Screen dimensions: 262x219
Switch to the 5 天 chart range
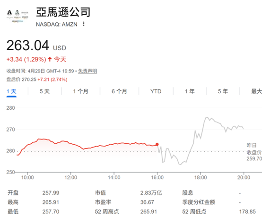pyautogui.click(x=44, y=91)
